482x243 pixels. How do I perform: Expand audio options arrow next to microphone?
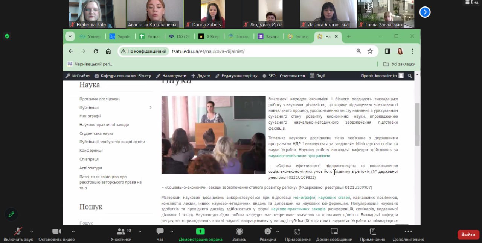coord(31,231)
